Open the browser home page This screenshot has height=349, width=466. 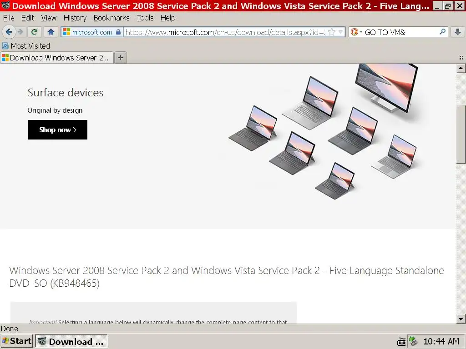pyautogui.click(x=51, y=32)
